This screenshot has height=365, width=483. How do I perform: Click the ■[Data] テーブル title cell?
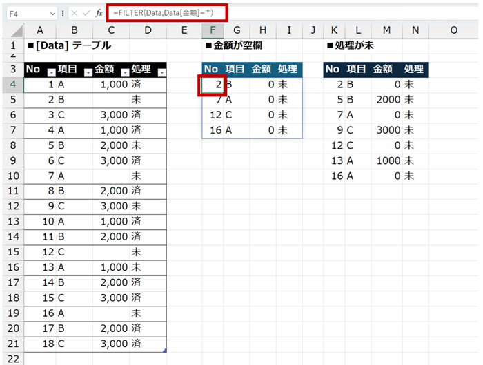tap(68, 45)
